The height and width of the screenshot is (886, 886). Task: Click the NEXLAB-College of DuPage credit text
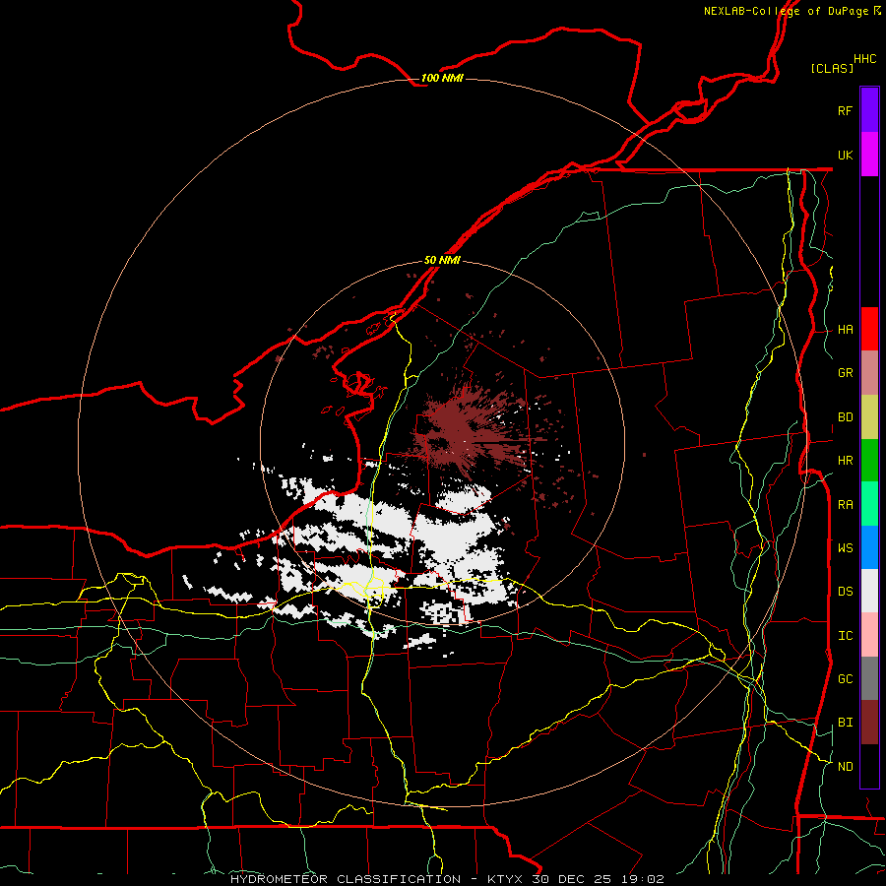coord(786,11)
